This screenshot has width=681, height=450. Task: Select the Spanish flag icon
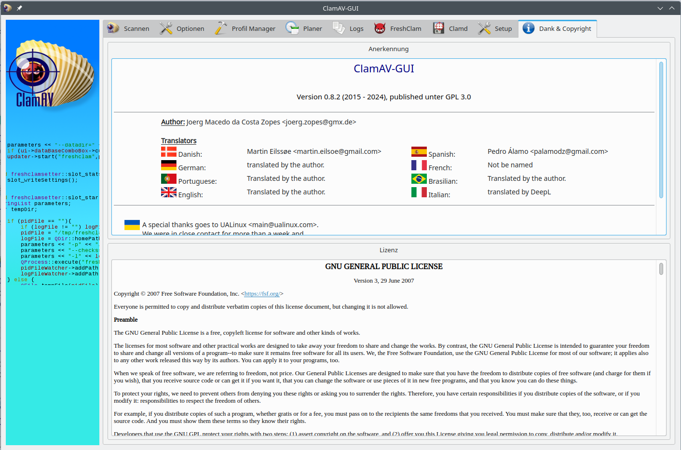coord(419,150)
